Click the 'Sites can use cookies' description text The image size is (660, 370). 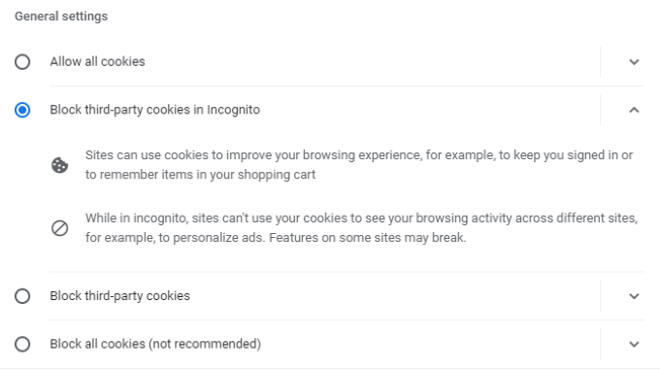pos(359,164)
